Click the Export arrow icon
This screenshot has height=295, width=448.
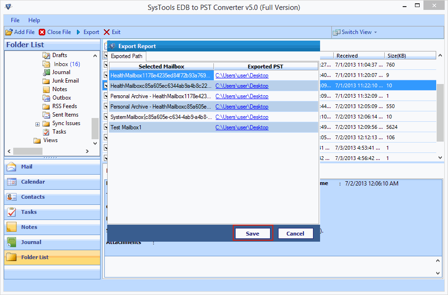tap(78, 32)
